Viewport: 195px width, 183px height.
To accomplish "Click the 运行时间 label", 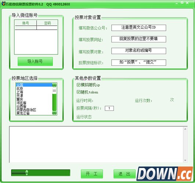I will click(85, 101).
